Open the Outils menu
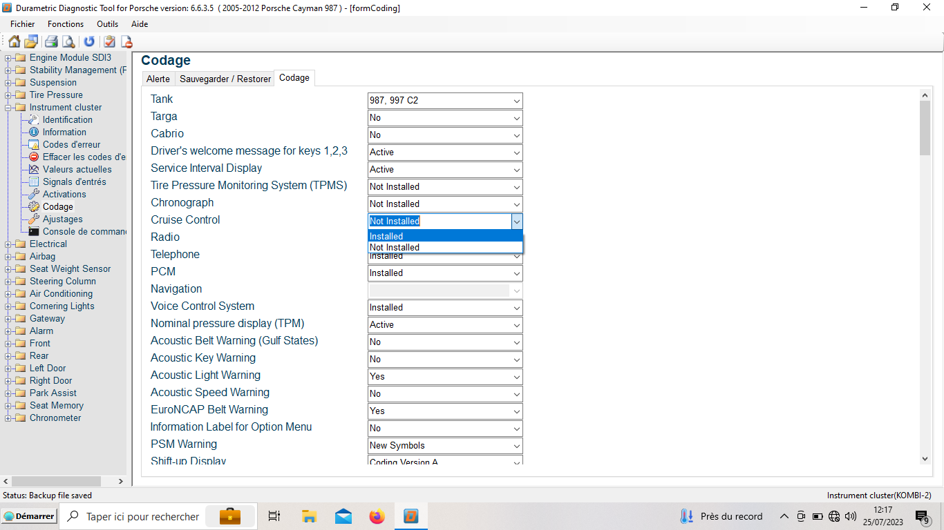Image resolution: width=944 pixels, height=530 pixels. 107,23
